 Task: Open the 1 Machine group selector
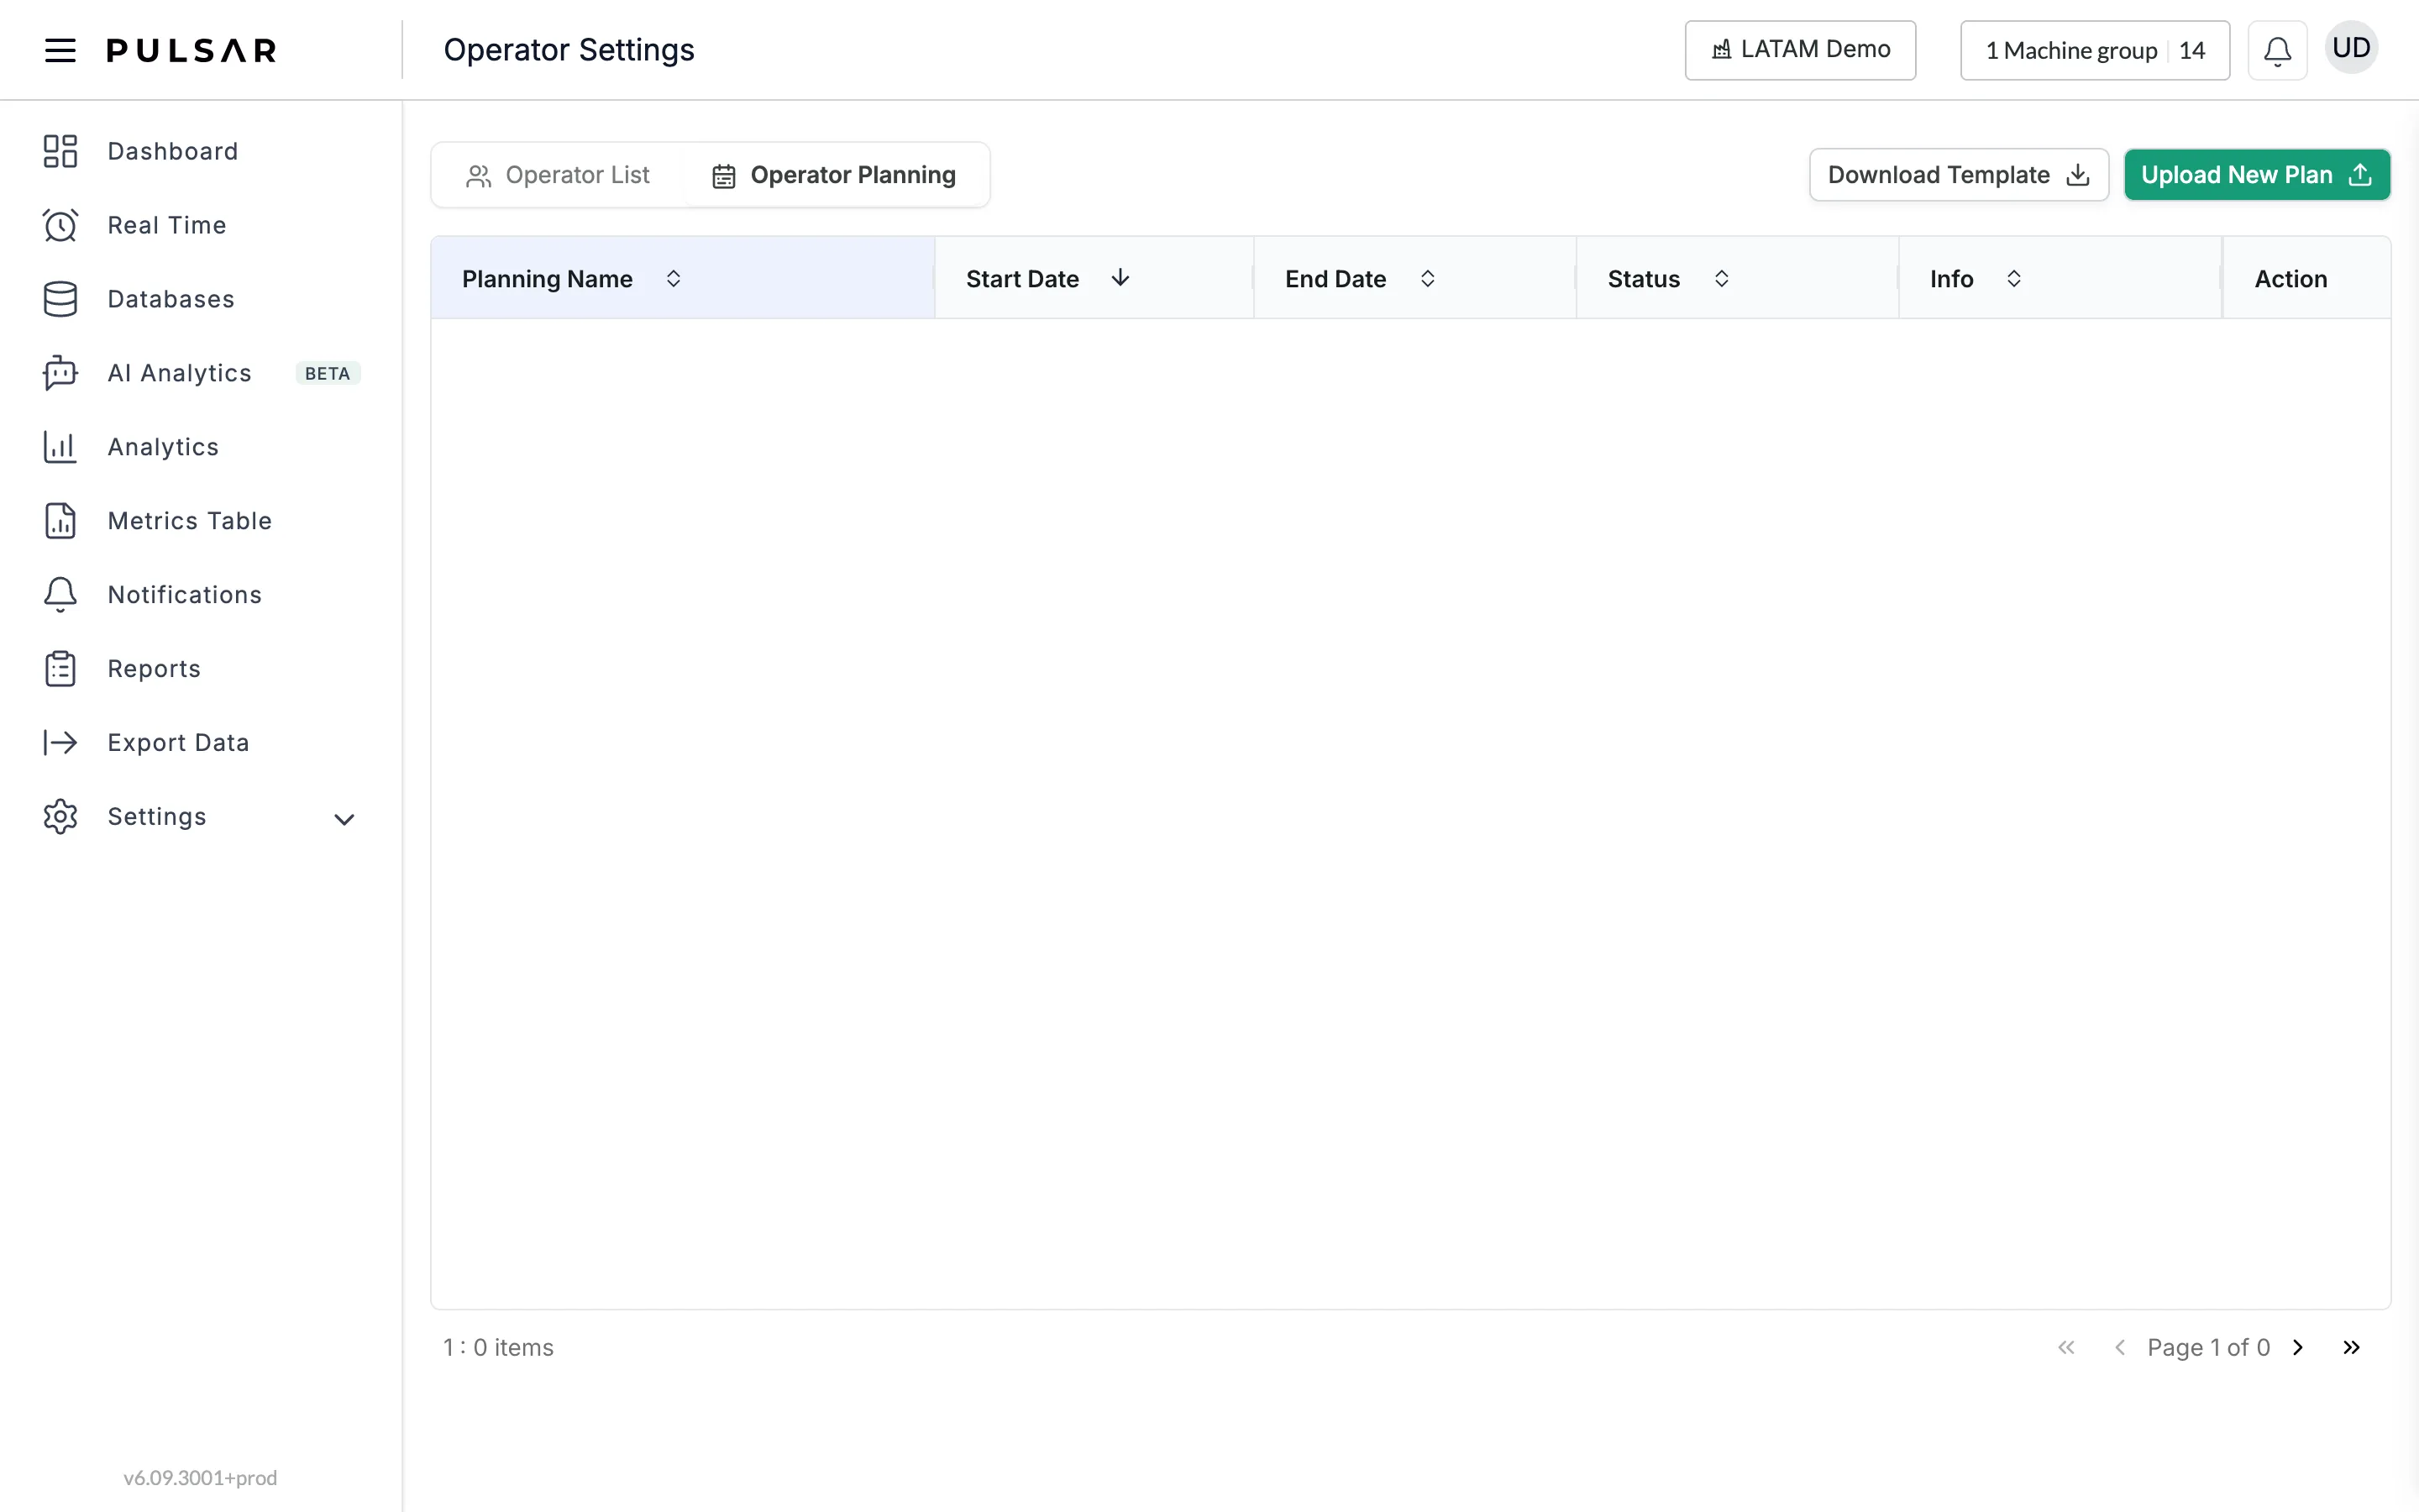point(2095,50)
